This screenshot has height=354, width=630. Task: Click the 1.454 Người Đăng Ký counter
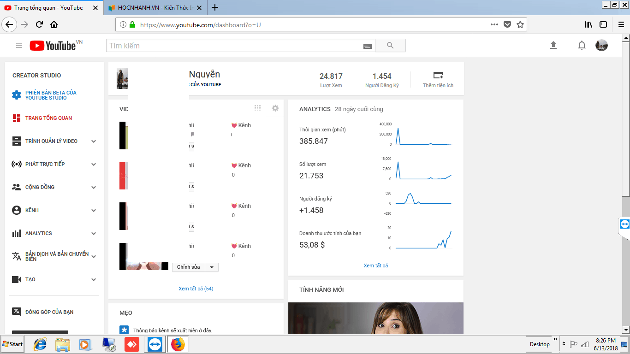pos(382,80)
